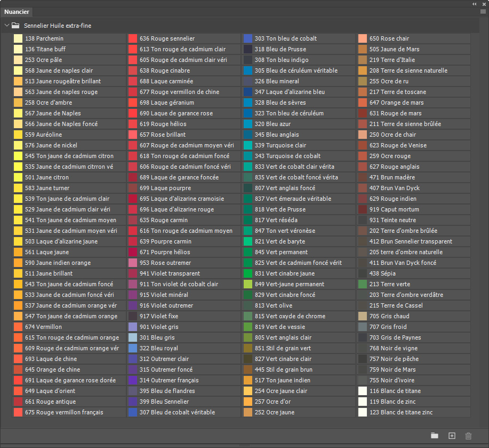Open the Nuancier panel menu icon
489x448 pixels.
[483, 12]
